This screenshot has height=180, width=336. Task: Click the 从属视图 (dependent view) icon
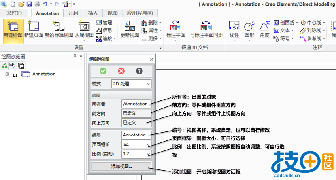click(x=84, y=31)
